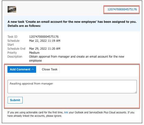This screenshot has height=125, width=144.
Task: Click the Add Comment button
Action: click(x=22, y=70)
